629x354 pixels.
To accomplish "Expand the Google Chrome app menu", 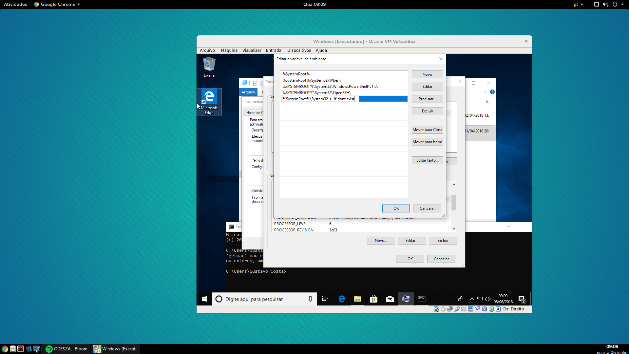I will [57, 4].
